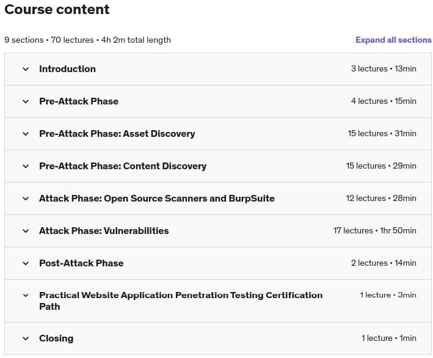
Task: Toggle chevron for Open Source Scanners section
Action: tap(26, 199)
